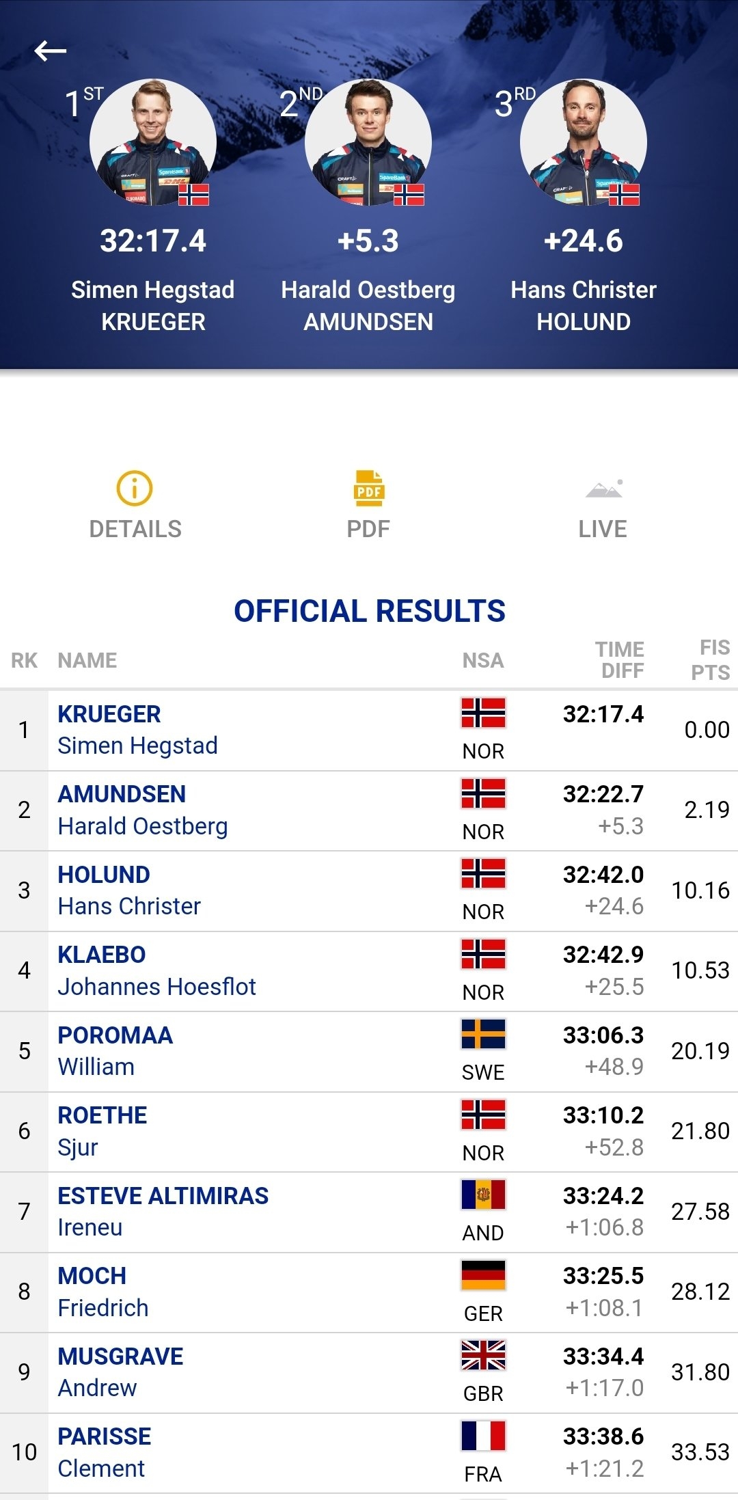This screenshot has height=1500, width=738.
Task: Tap Simen Hegstad Krueger's podium photo
Action: [153, 142]
